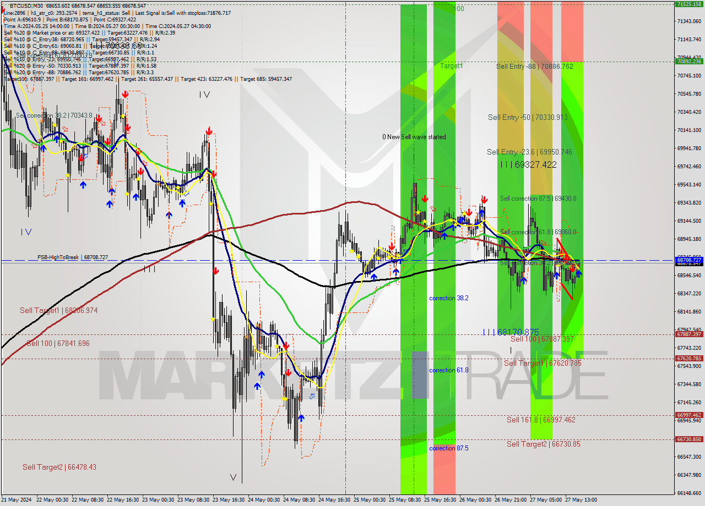Click the '27 May 13:00' time axis label
This screenshot has width=705, height=506.
[x=580, y=500]
